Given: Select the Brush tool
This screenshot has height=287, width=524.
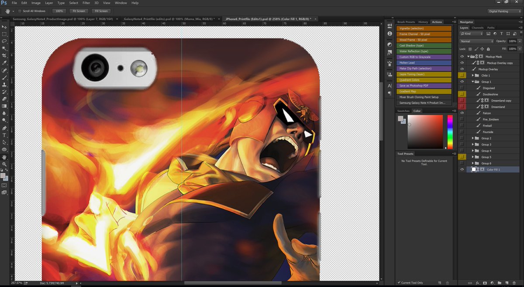Looking at the screenshot, I should point(4,78).
